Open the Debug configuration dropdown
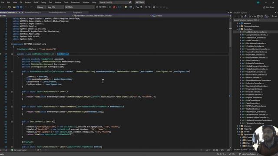 42,7
